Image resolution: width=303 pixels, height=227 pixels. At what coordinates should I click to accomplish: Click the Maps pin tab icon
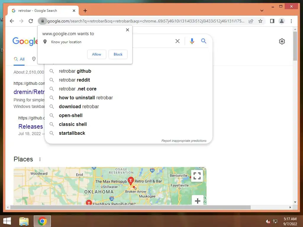[34, 59]
